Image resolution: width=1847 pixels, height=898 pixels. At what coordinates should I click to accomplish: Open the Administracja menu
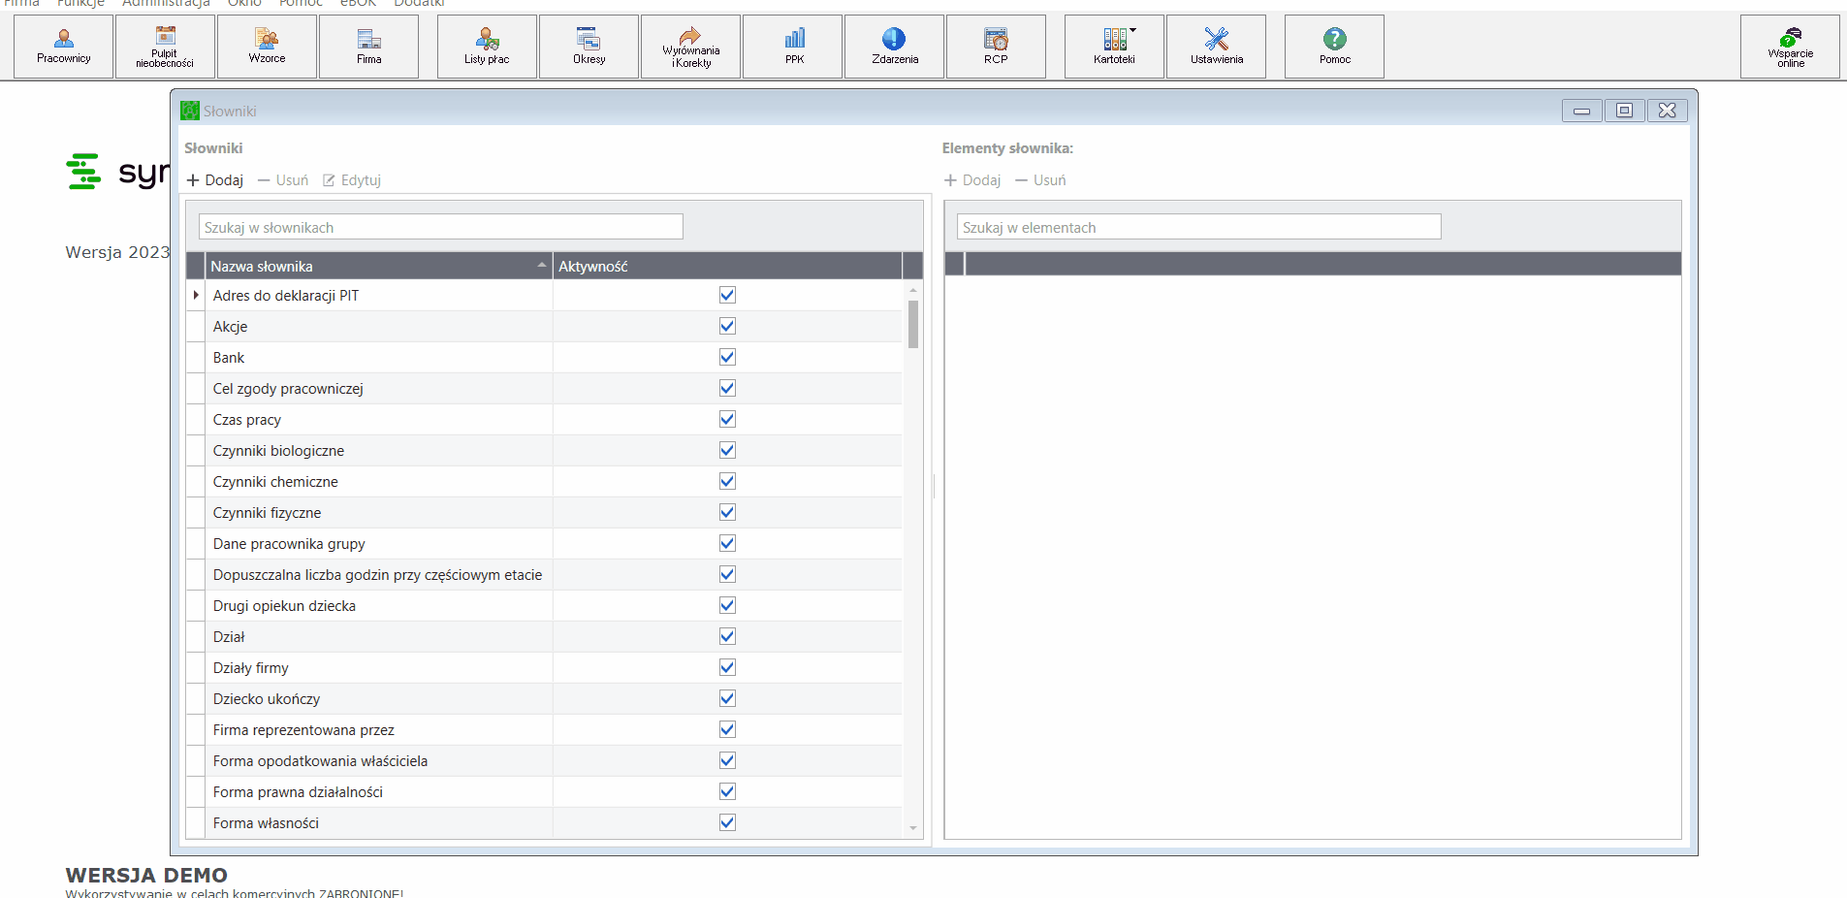pyautogui.click(x=166, y=3)
